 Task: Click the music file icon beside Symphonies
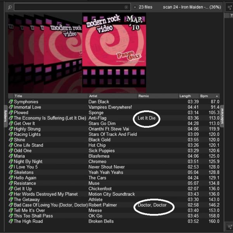point(11,102)
